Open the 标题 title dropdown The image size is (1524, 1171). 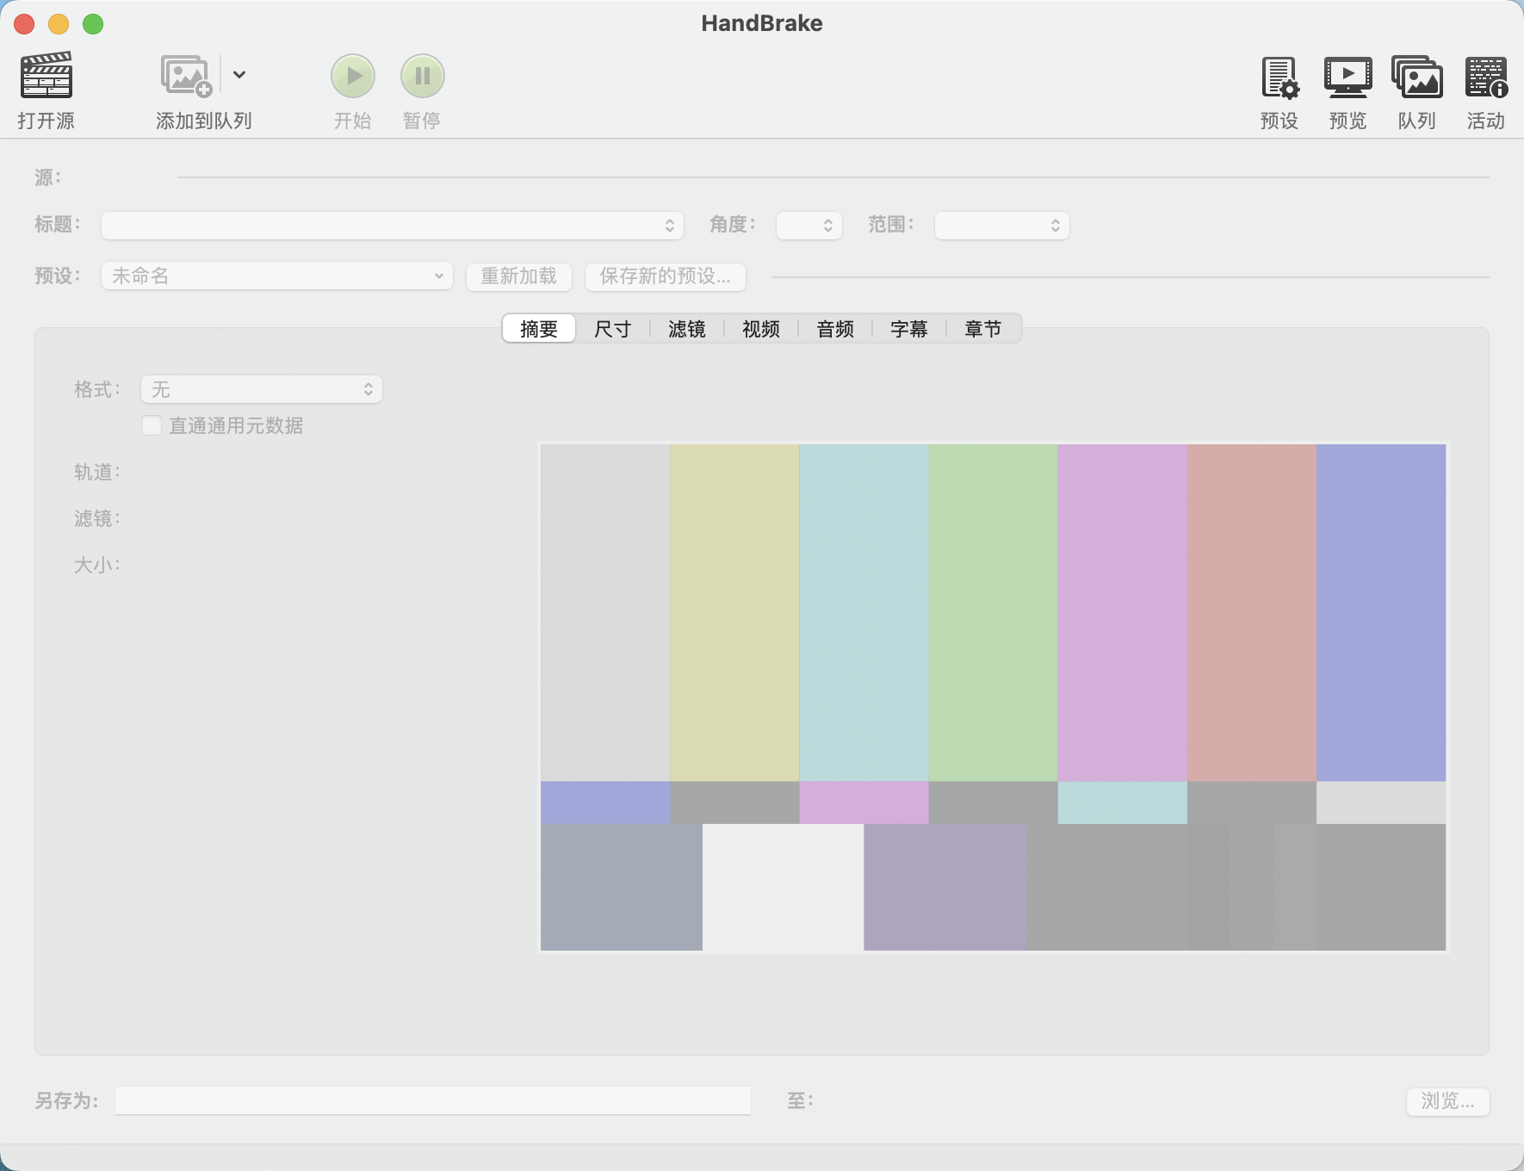(393, 226)
